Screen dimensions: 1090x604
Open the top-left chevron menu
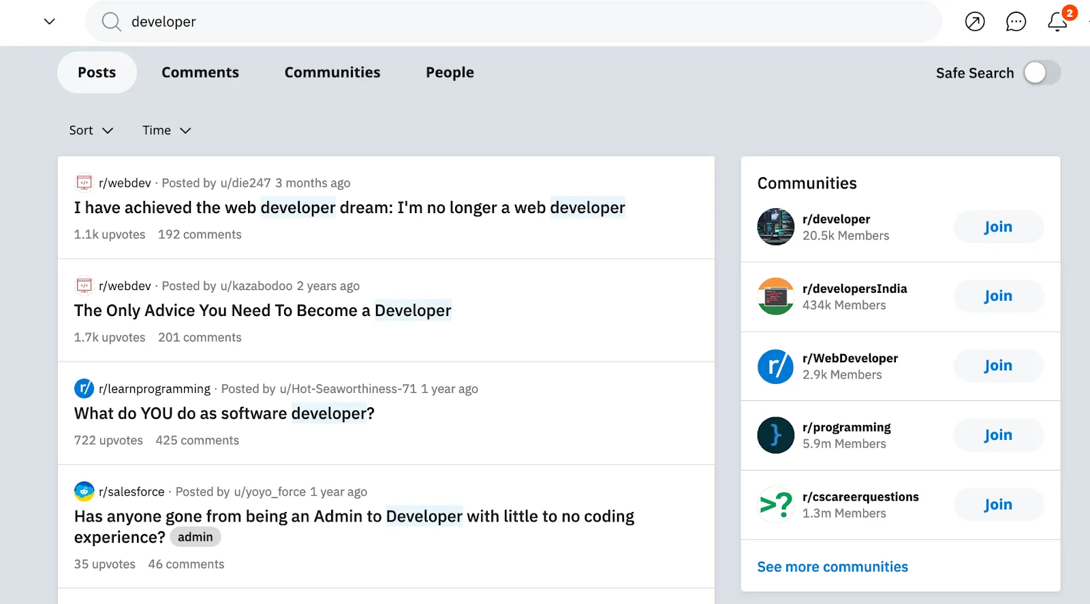point(49,21)
